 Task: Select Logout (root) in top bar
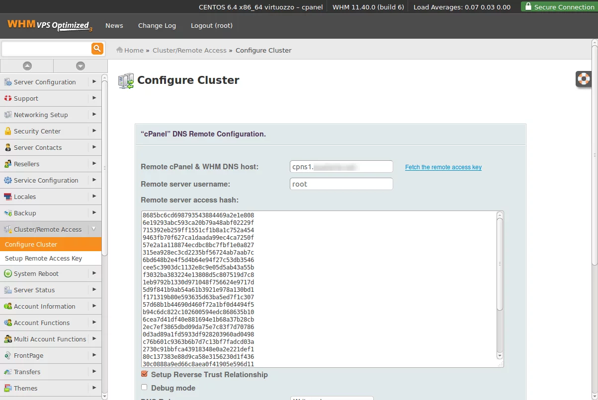(x=212, y=25)
